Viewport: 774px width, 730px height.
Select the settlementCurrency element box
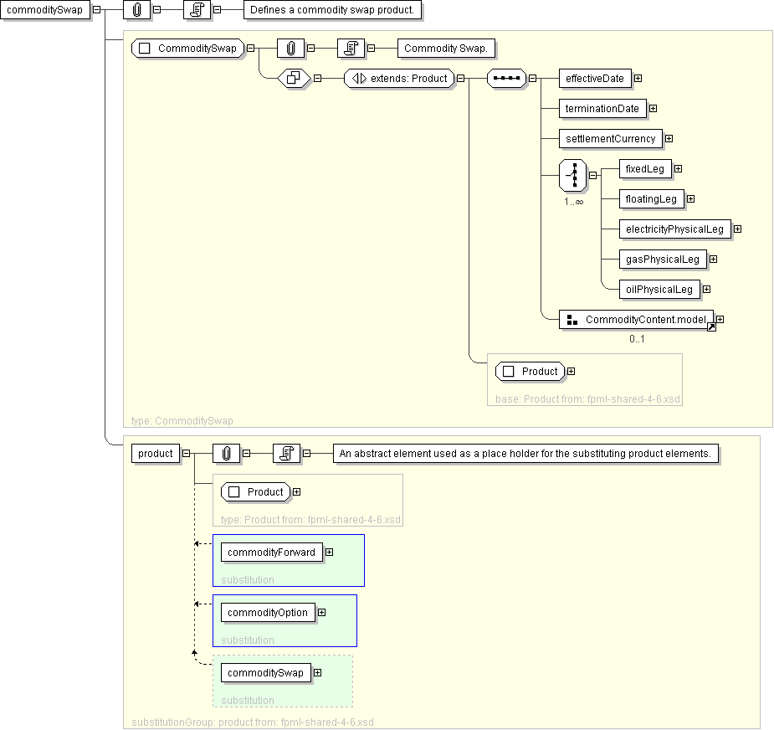pyautogui.click(x=611, y=139)
